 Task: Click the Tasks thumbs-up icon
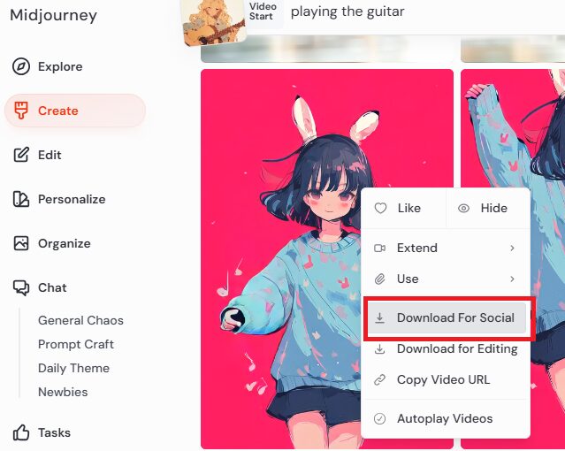point(21,432)
